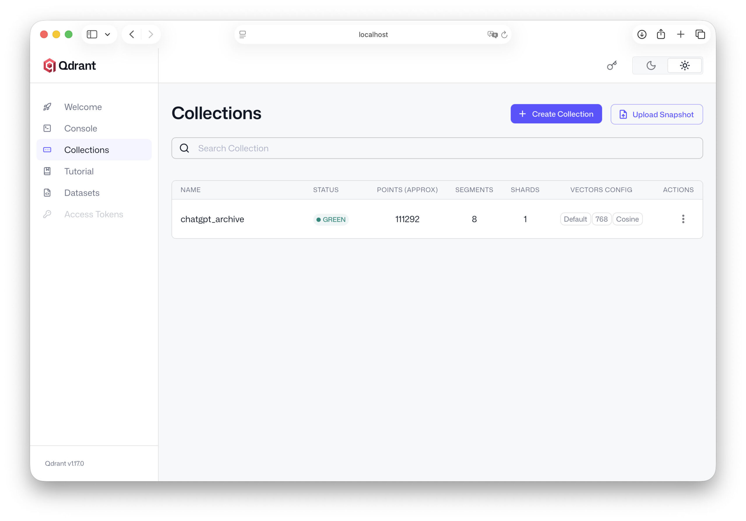The height and width of the screenshot is (521, 746).
Task: Navigate to the Tutorial section
Action: click(78, 171)
